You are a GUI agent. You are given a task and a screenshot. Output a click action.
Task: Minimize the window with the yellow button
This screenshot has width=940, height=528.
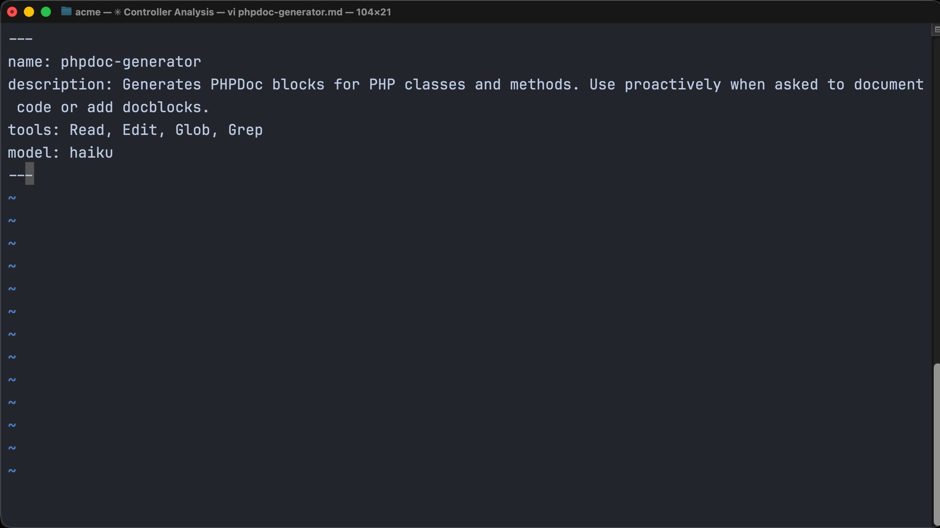(x=29, y=12)
